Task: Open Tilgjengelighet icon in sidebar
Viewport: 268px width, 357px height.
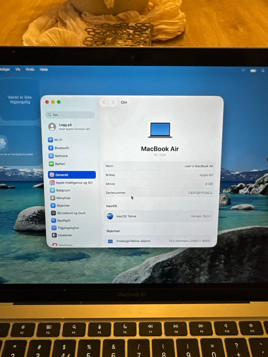Action: click(x=54, y=228)
